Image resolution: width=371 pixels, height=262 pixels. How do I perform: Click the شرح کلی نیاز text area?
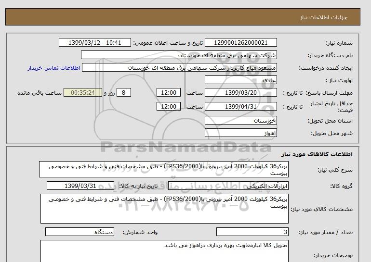pyautogui.click(x=164, y=170)
